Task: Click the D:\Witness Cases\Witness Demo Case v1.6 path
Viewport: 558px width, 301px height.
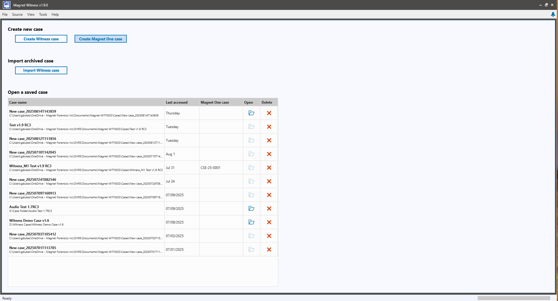Action: tap(36, 225)
